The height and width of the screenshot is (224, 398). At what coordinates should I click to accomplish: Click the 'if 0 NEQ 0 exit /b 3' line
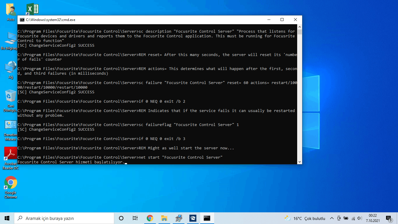click(x=101, y=139)
